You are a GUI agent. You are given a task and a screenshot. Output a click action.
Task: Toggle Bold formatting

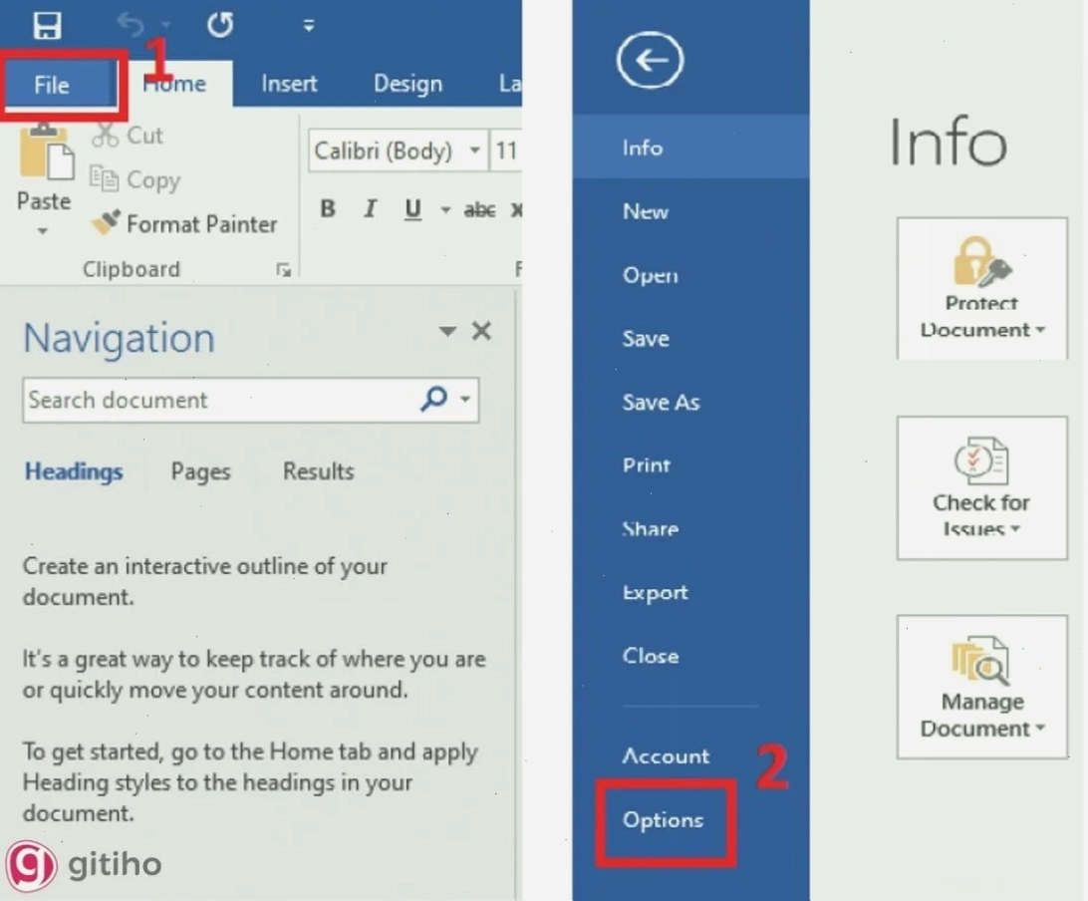[x=328, y=208]
